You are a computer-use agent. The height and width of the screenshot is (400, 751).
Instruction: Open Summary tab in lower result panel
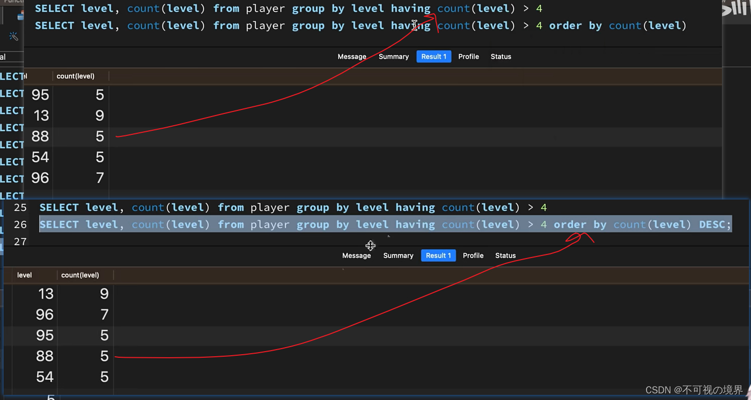click(398, 255)
